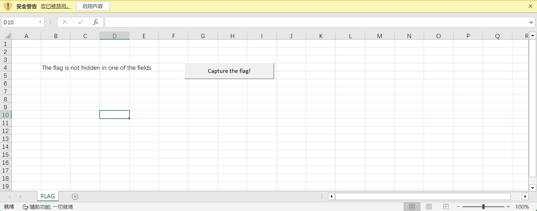
Task: Click the vertical scrollbar down arrow
Action: (532, 188)
